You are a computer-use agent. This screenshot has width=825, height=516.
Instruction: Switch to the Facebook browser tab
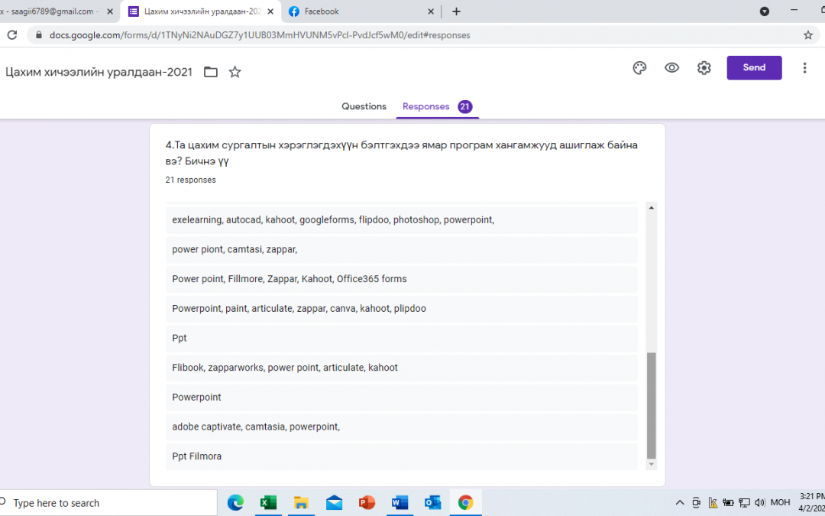(x=361, y=11)
